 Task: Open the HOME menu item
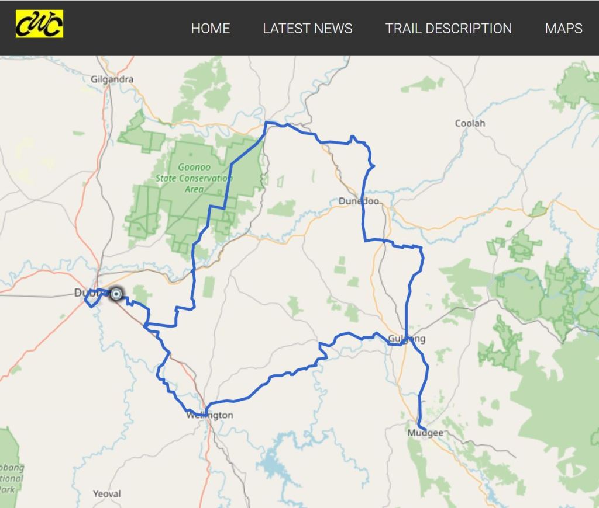[211, 28]
